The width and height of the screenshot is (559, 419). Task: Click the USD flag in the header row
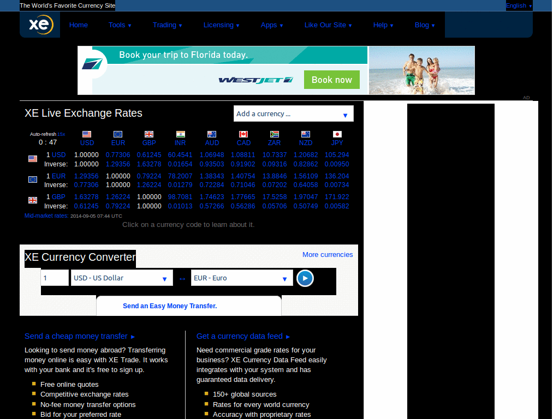tap(87, 134)
